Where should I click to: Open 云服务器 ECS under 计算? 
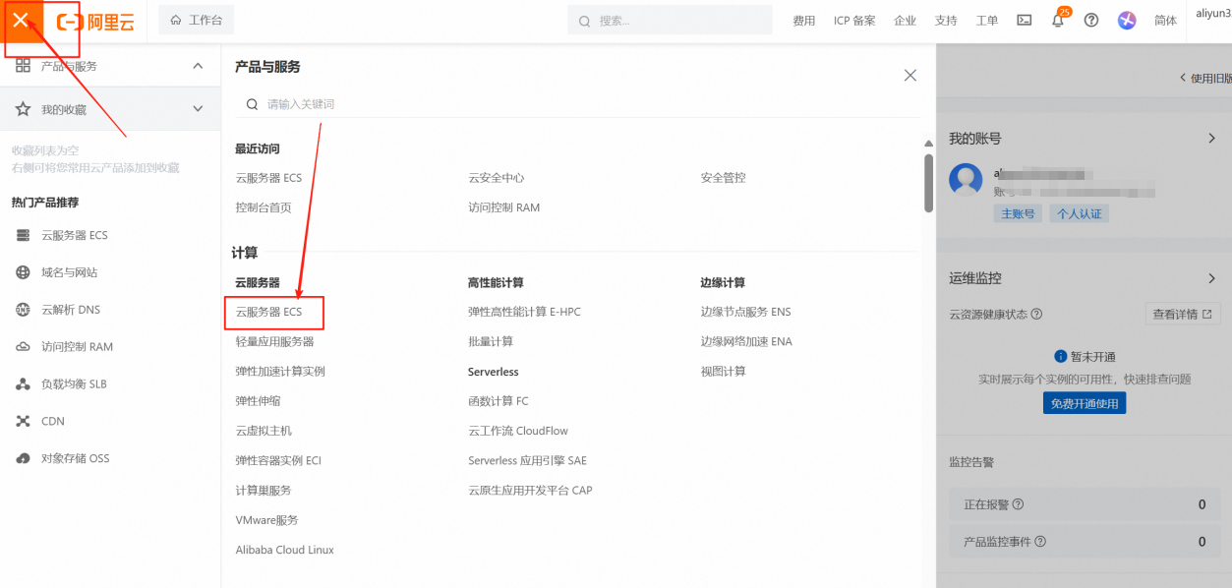(x=269, y=312)
